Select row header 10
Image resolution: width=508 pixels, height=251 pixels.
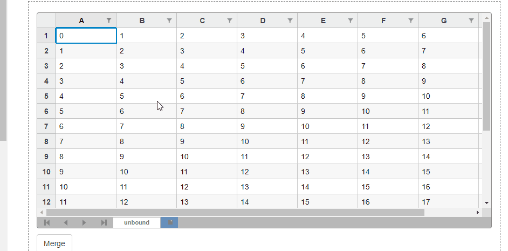[x=46, y=172]
